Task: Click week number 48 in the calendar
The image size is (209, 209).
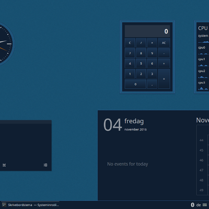Action: tap(201, 180)
